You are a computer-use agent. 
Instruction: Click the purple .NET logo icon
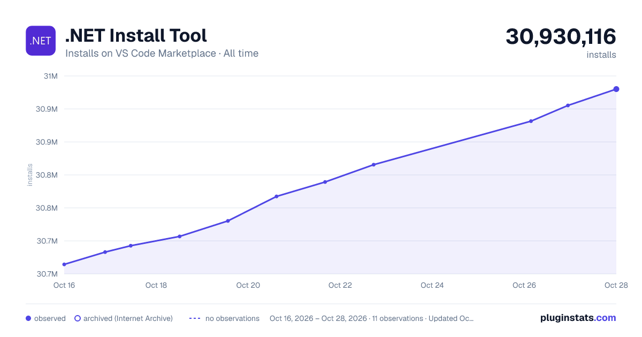[41, 41]
